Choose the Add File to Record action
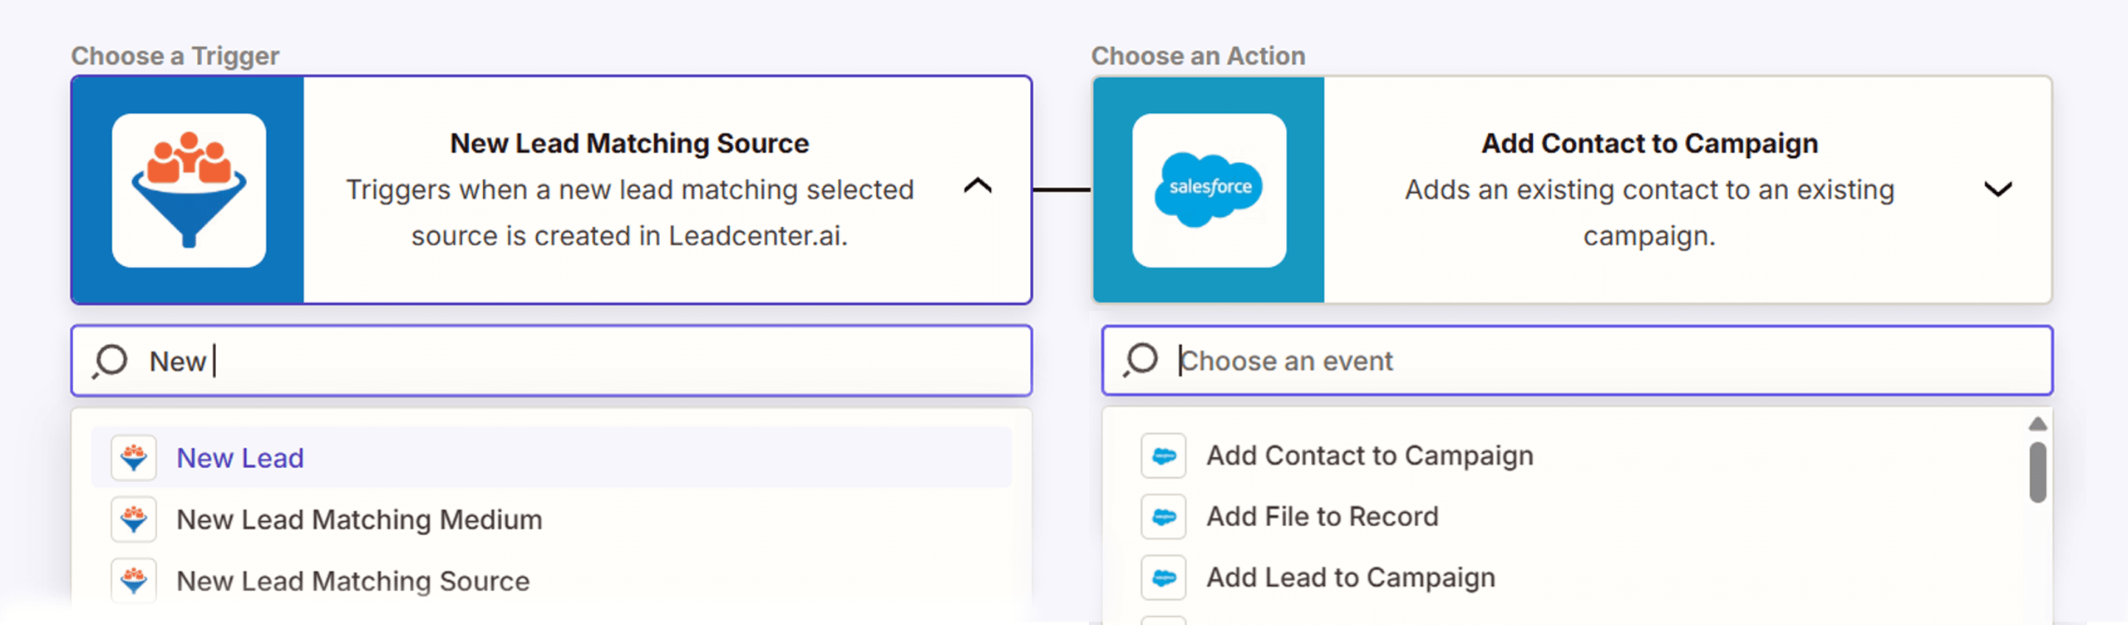 pos(1571,516)
